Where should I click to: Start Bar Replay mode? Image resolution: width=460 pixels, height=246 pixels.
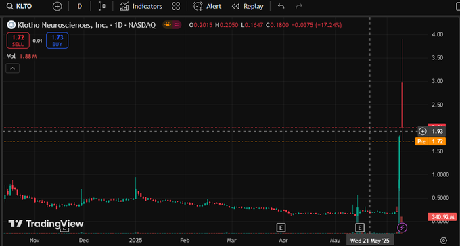pyautogui.click(x=248, y=6)
